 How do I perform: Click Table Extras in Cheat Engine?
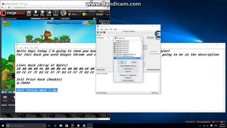(x=155, y=93)
